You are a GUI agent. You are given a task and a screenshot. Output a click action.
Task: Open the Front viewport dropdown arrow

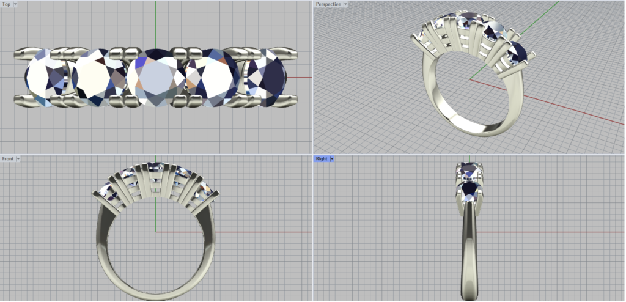[18, 159]
